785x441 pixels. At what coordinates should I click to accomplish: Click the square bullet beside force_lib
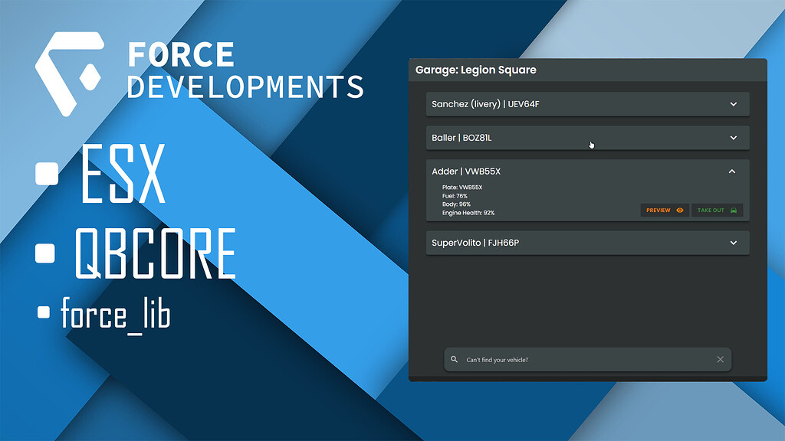(x=43, y=312)
